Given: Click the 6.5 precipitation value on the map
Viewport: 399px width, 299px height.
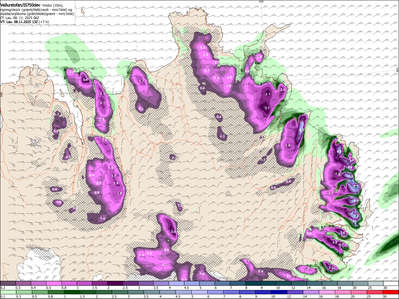Looking at the screenshot, I should 351,177.
